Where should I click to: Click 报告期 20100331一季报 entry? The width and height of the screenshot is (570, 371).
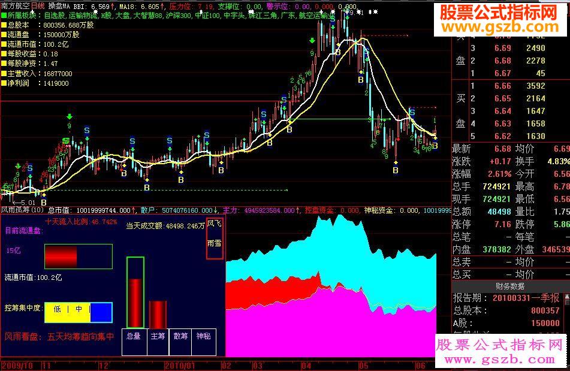coord(506,298)
